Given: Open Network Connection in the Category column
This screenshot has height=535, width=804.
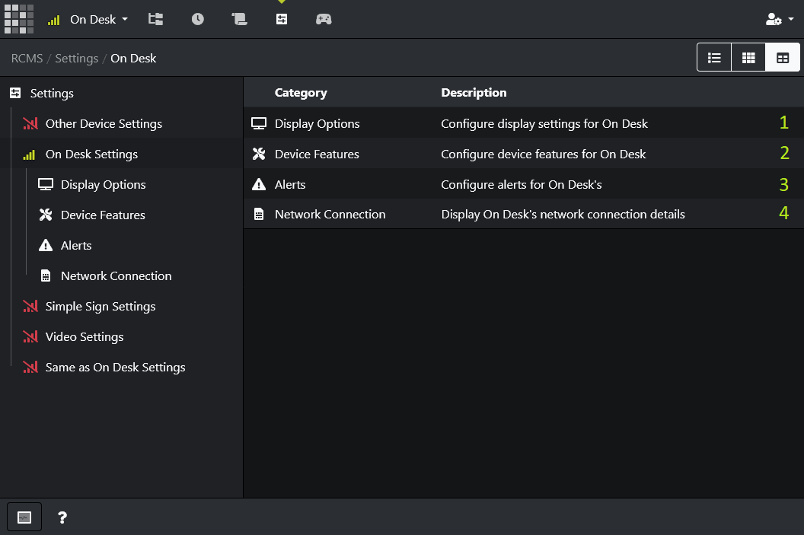Looking at the screenshot, I should (330, 214).
